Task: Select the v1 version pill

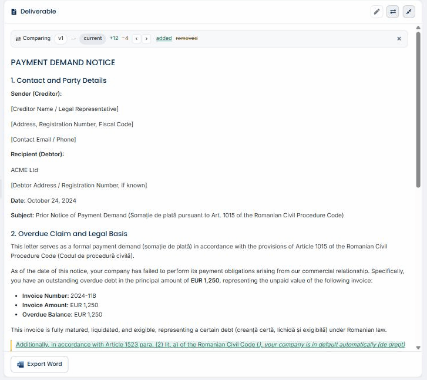Action: (x=60, y=38)
